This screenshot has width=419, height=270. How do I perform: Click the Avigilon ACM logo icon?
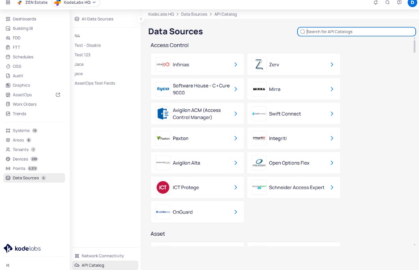[x=163, y=114]
